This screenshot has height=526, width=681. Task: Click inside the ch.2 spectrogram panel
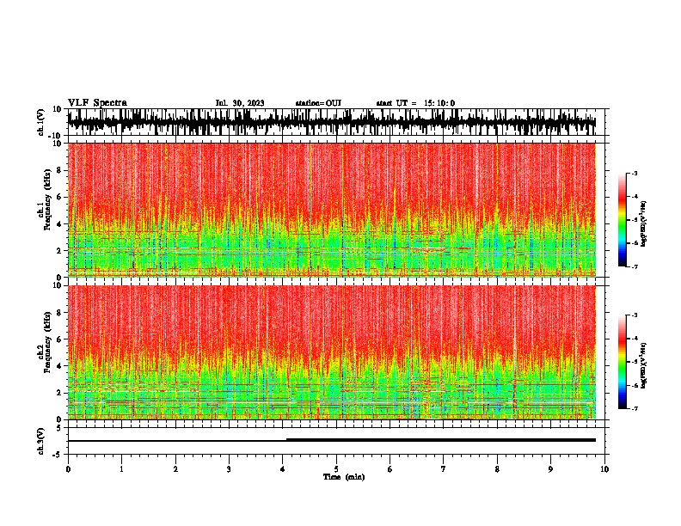pos(332,352)
